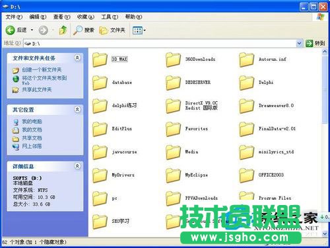This screenshot has width=330, height=248.
Task: Select the Autorun.inf folder icon
Action: [x=246, y=60]
